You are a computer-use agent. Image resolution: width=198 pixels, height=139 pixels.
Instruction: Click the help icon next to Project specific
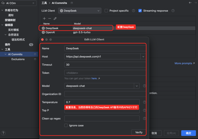click(133, 11)
